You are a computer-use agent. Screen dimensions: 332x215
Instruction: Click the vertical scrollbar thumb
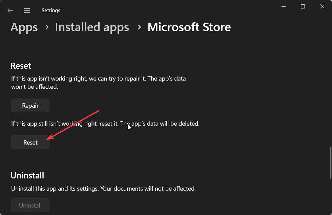point(331,163)
